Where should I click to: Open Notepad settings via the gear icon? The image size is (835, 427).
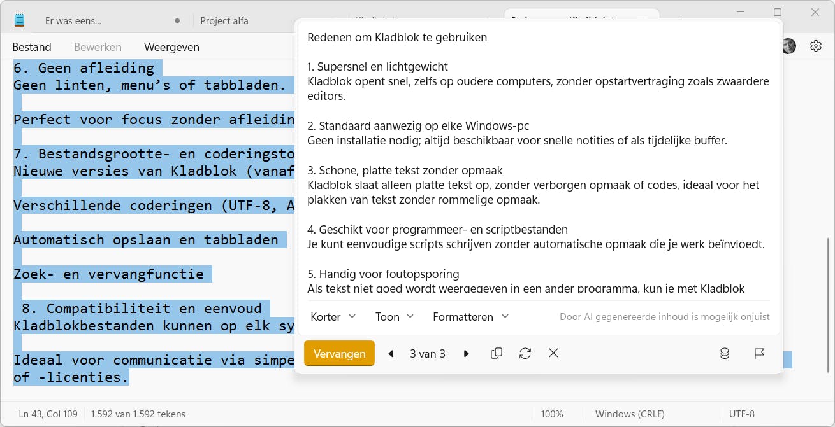(815, 46)
